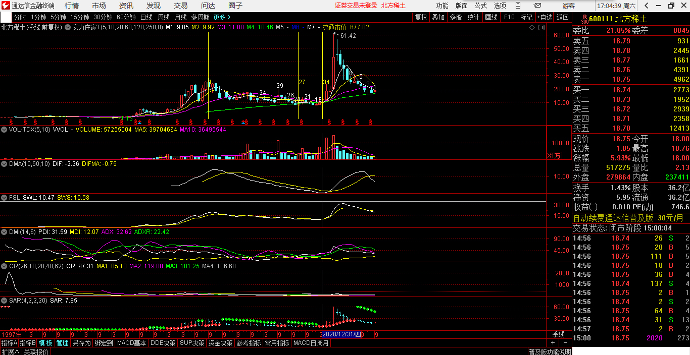This screenshot has height=355, width=690.
Task: Click the 通达信 app logo icon
Action: click(x=6, y=6)
